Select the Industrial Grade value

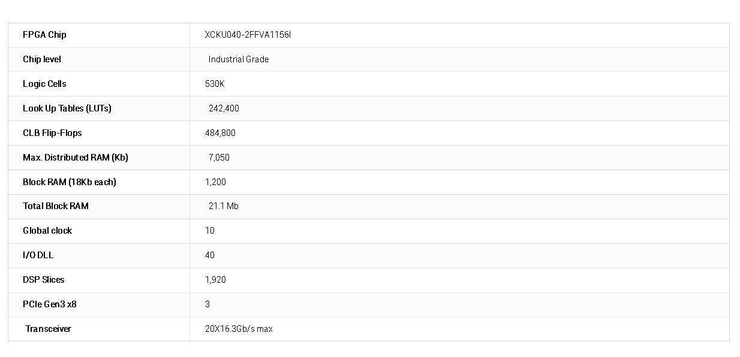click(239, 59)
